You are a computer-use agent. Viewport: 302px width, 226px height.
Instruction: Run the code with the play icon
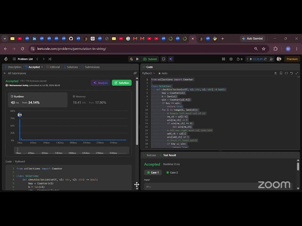tap(137, 59)
